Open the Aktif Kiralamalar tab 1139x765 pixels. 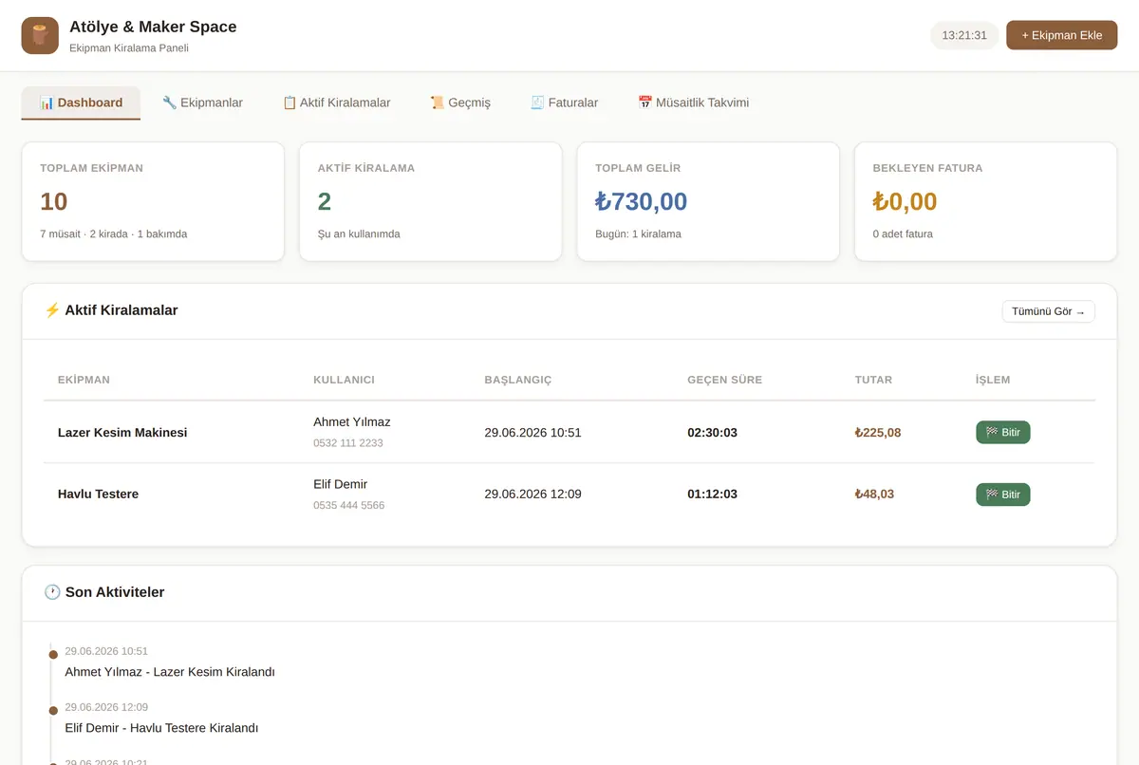pyautogui.click(x=336, y=103)
